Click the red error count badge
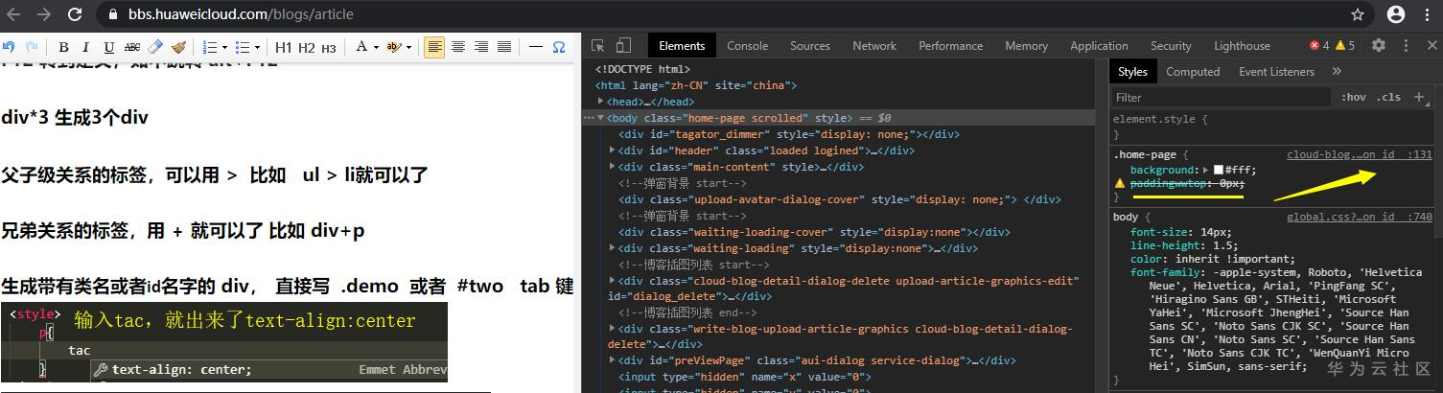Viewport: 1443px width, 393px height. [x=1320, y=45]
